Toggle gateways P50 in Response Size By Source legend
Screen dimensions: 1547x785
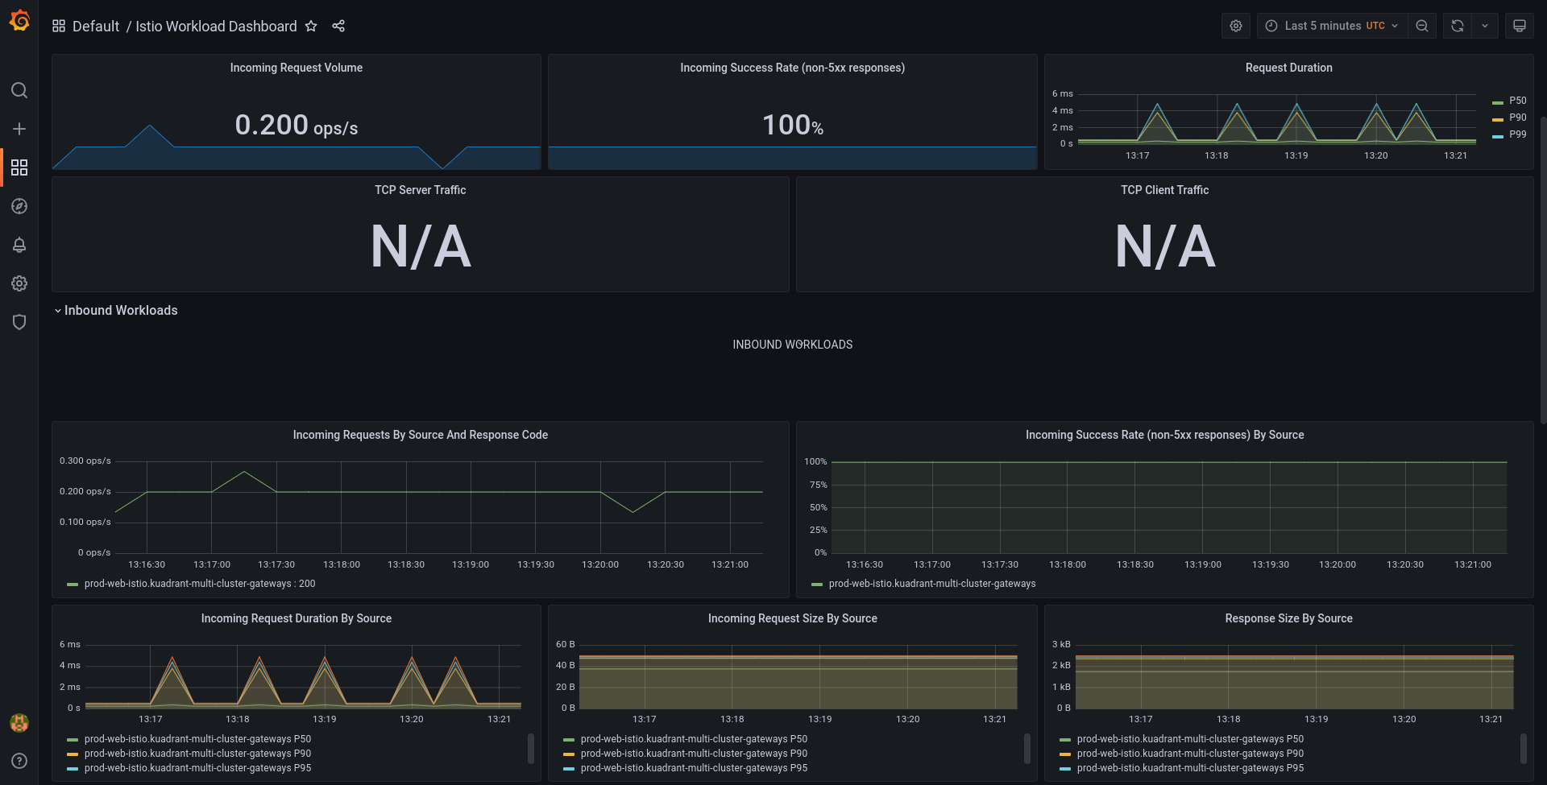[1190, 739]
